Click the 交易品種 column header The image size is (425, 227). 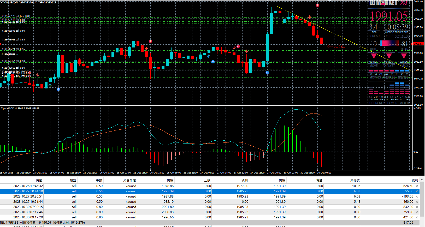pyautogui.click(x=129, y=180)
